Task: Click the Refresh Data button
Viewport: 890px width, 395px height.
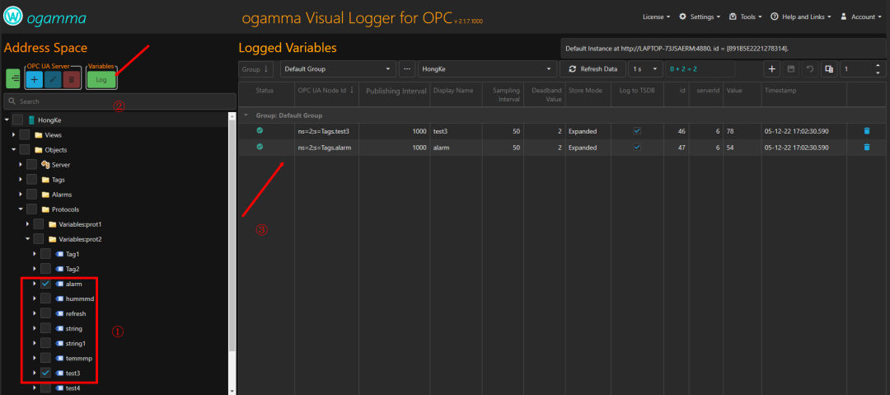Action: coord(593,68)
